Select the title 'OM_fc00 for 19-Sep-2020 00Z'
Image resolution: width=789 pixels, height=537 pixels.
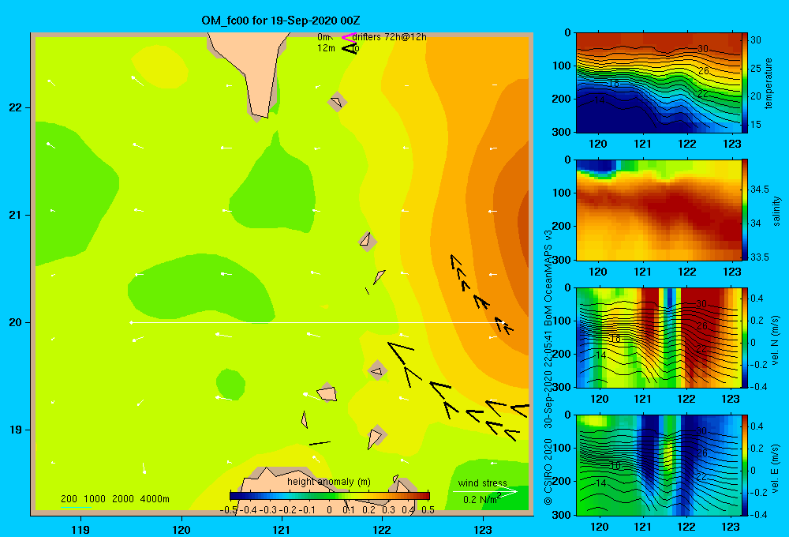point(281,21)
